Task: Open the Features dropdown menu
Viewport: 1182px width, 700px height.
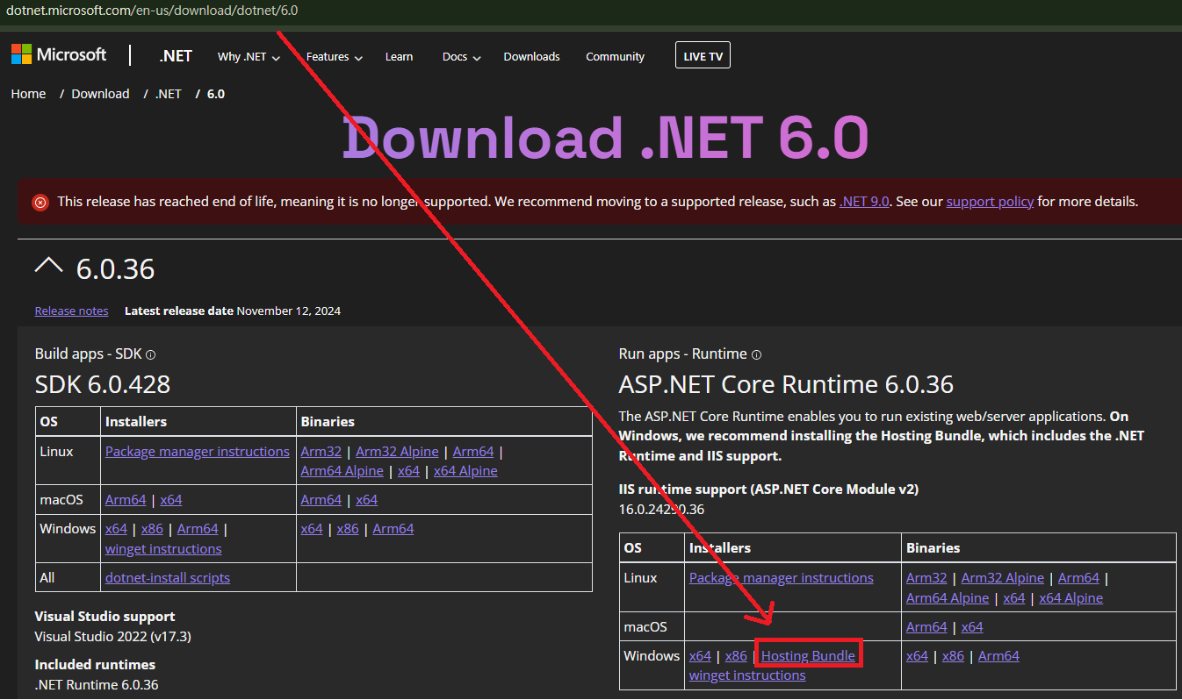Action: [334, 56]
